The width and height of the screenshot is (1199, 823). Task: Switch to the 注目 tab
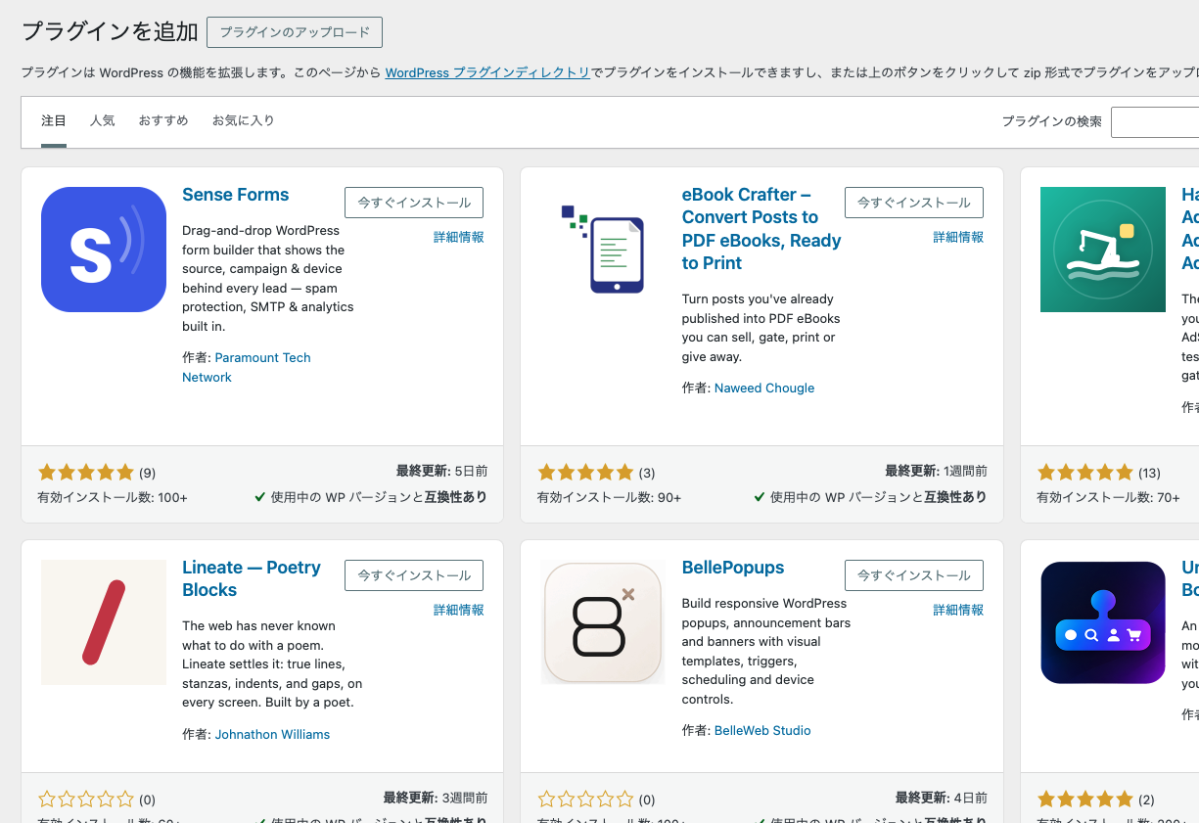[54, 121]
